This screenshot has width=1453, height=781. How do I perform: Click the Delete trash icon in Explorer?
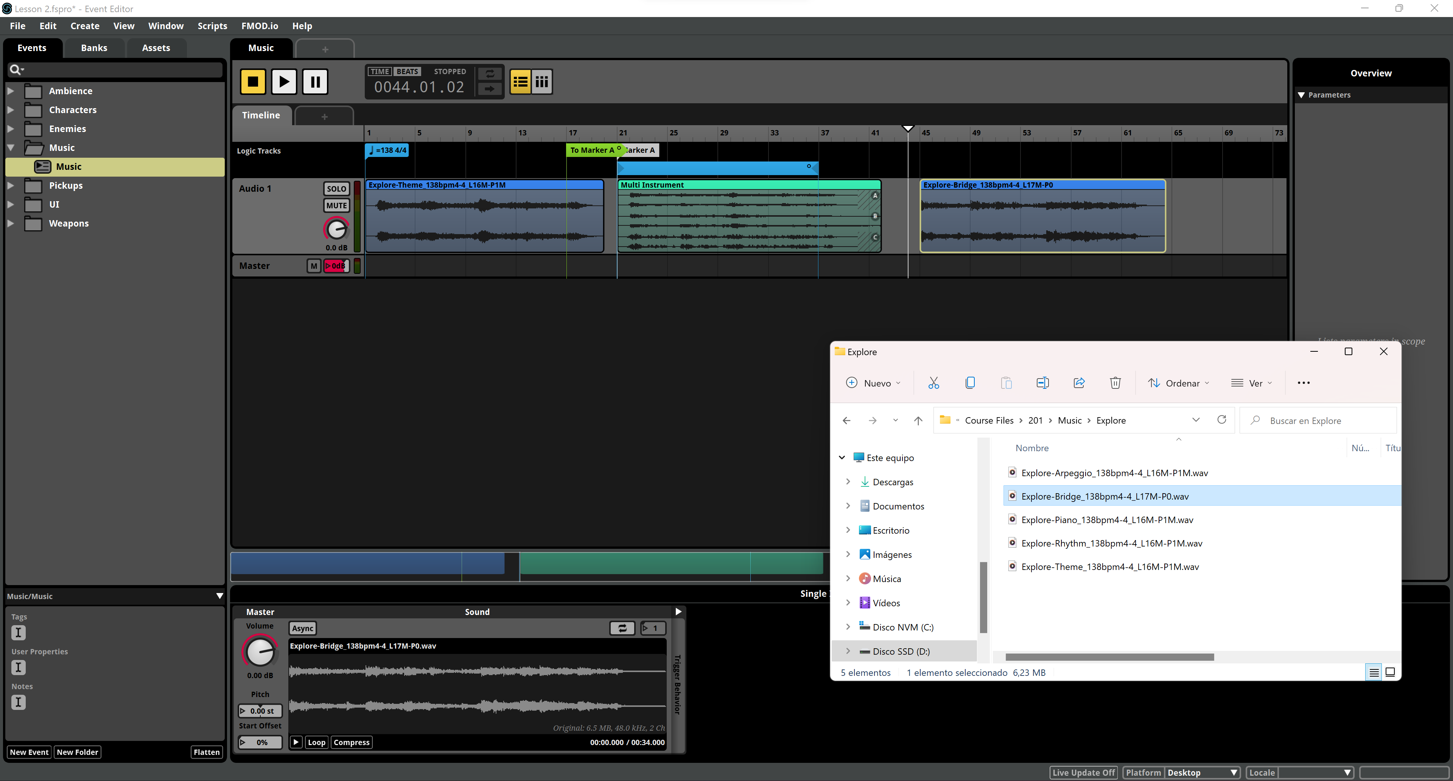click(x=1115, y=383)
